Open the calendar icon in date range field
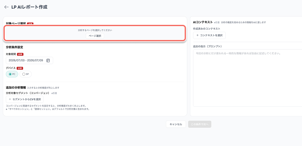 [x=48, y=60]
